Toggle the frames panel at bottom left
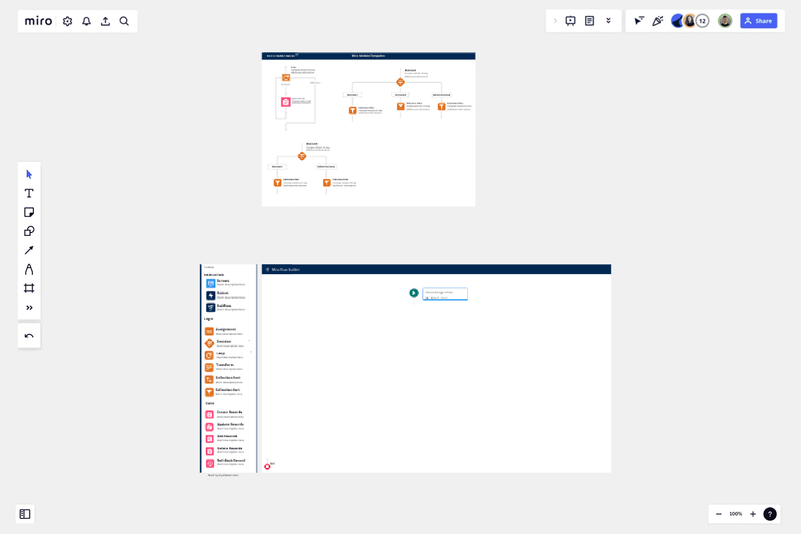 pos(24,514)
